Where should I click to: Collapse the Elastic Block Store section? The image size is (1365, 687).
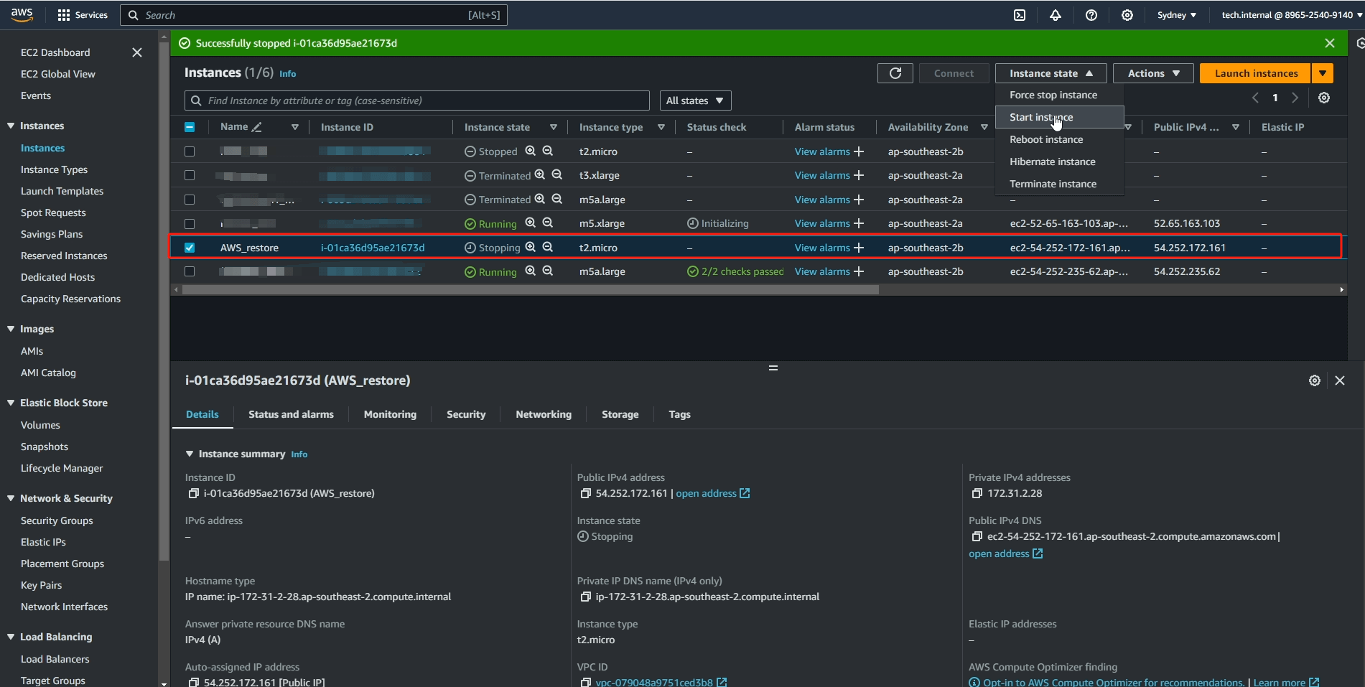pyautogui.click(x=11, y=403)
